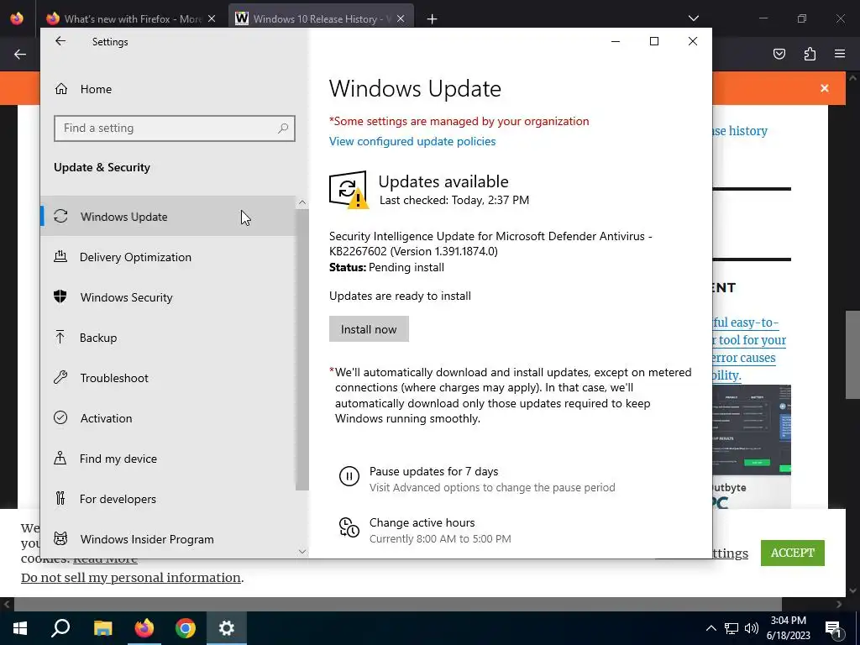Click Firefox back navigation arrow

coord(20,54)
